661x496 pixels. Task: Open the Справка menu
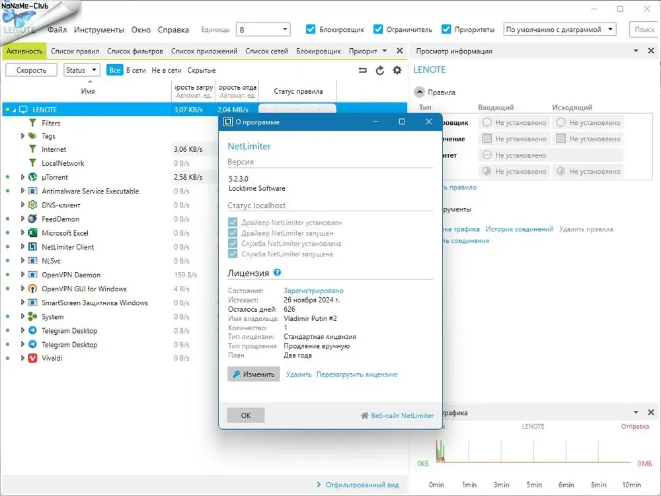pyautogui.click(x=173, y=30)
